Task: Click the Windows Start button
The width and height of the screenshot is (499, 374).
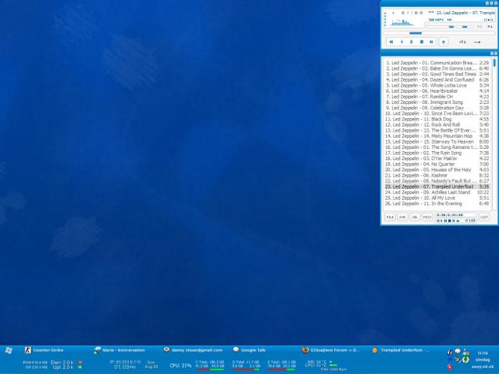Action: tap(9, 350)
